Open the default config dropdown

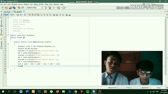(35, 8)
